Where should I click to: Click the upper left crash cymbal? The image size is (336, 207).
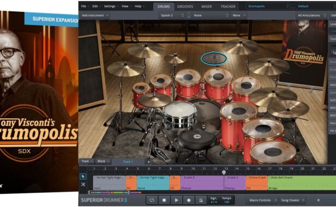(146, 50)
